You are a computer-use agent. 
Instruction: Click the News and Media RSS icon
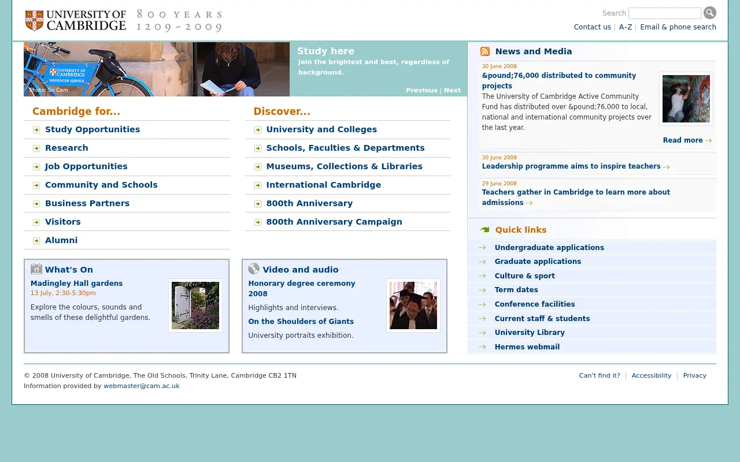point(485,51)
